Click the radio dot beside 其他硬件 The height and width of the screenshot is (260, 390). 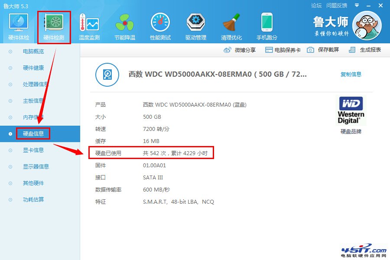tap(10, 183)
